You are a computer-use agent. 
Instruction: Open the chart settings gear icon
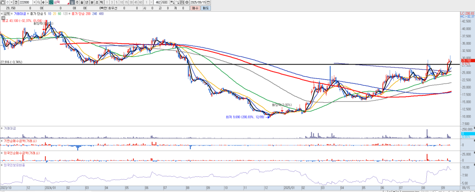(x=187, y=2)
